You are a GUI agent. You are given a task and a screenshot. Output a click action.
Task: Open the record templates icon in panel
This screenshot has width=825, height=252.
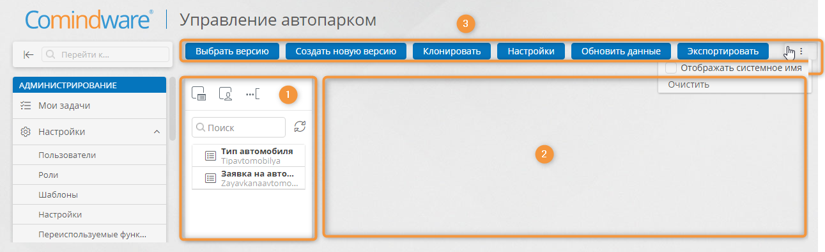pos(199,95)
